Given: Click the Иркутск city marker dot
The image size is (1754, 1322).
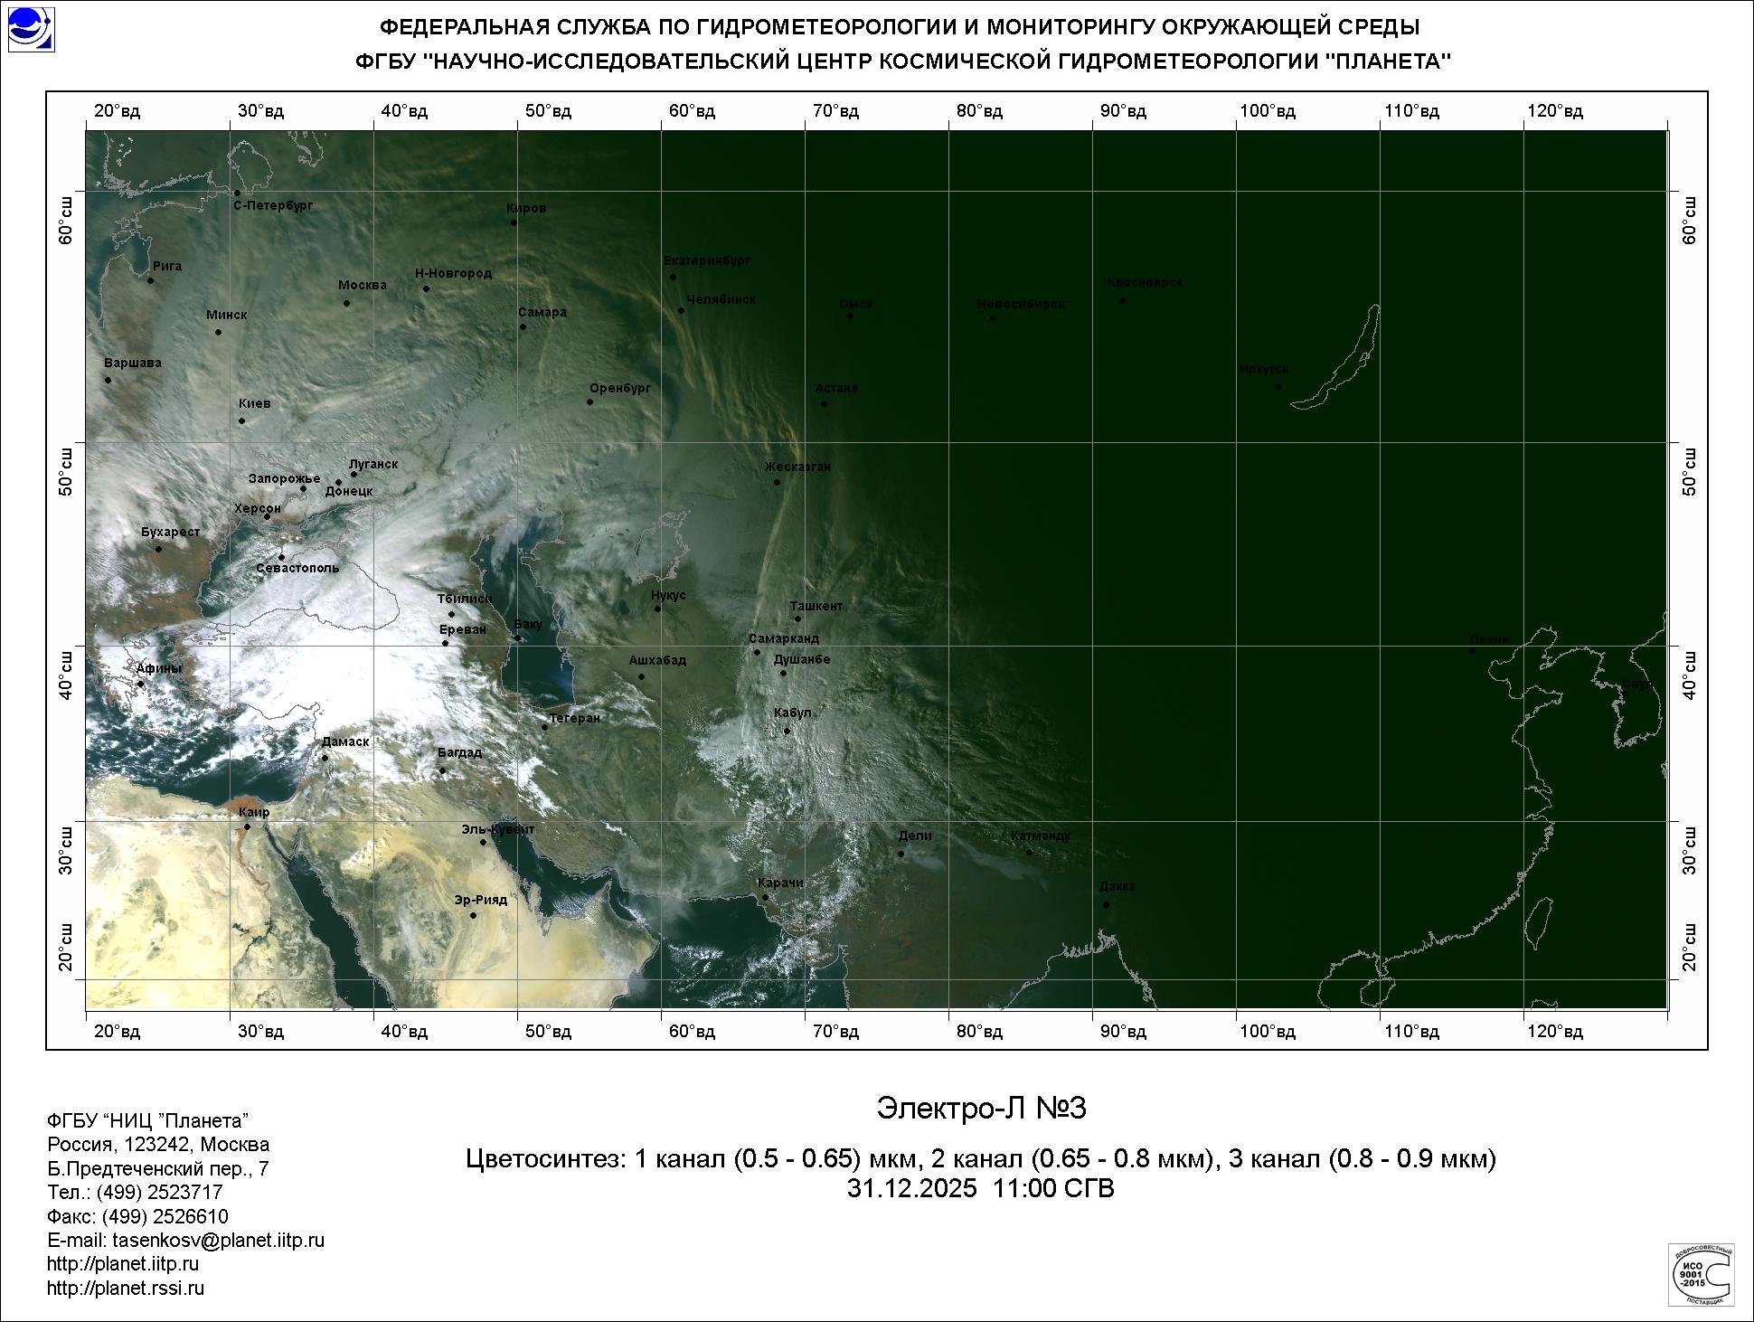Looking at the screenshot, I should [x=1278, y=386].
